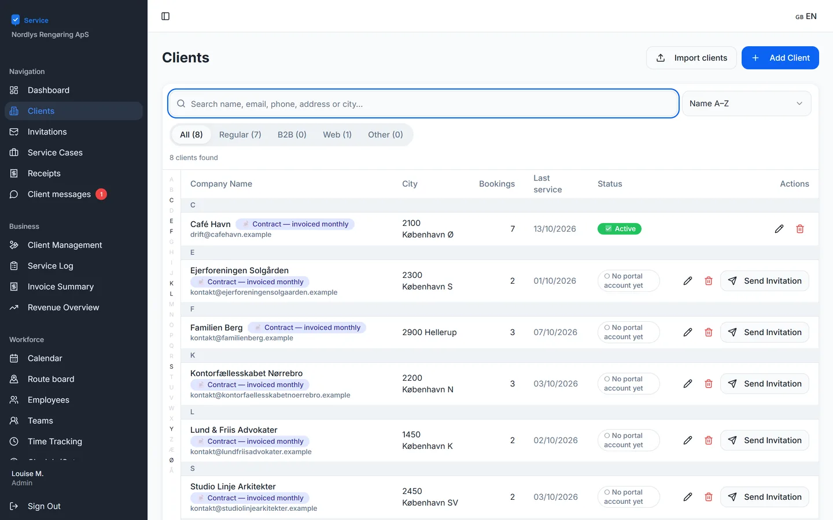Open Client messages in the sidebar

(73, 194)
